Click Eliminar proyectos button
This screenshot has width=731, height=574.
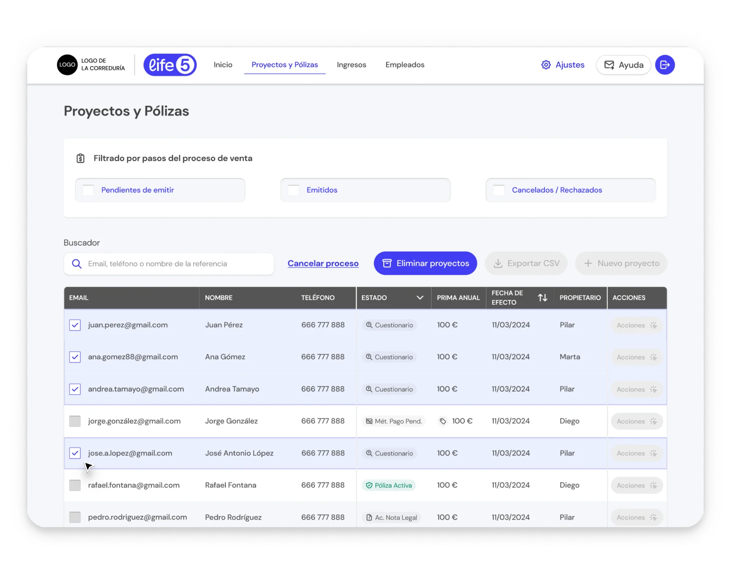tap(425, 264)
